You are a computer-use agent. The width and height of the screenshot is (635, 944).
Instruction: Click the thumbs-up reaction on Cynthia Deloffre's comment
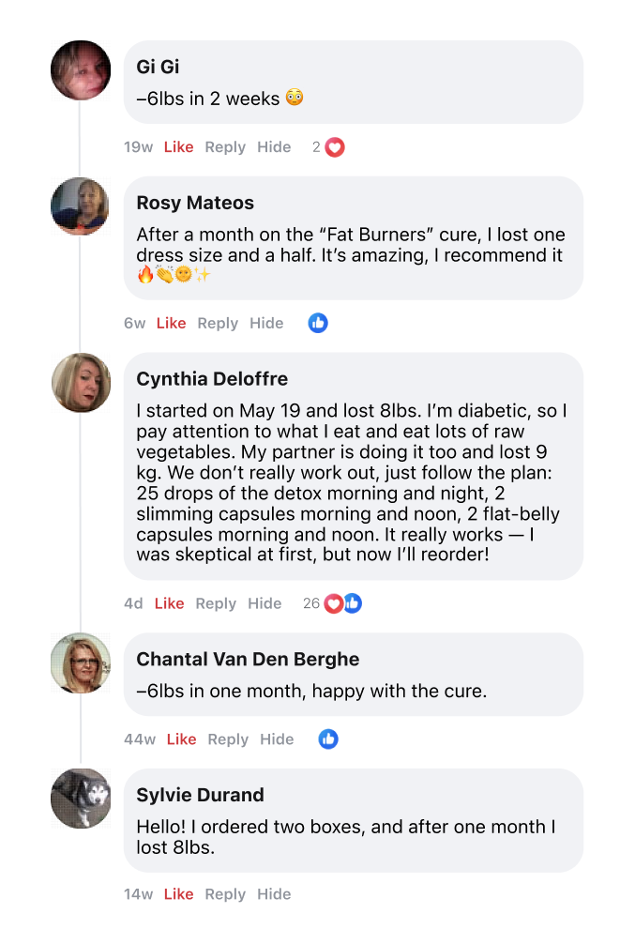(353, 603)
